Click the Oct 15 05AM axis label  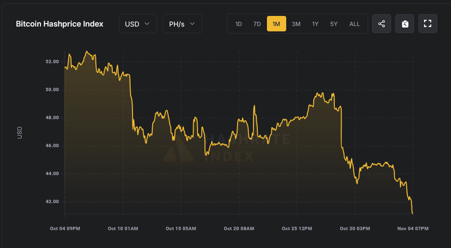pos(181,228)
